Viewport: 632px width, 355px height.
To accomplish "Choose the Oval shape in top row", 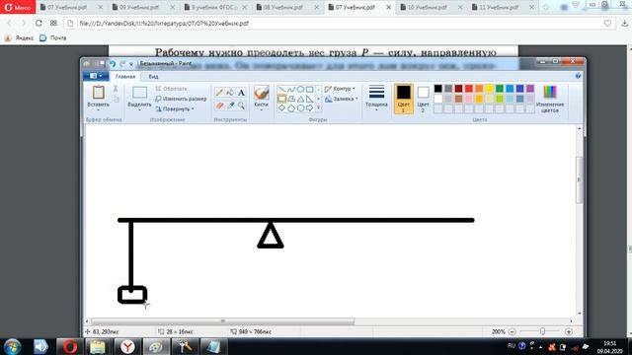I will click(x=300, y=90).
